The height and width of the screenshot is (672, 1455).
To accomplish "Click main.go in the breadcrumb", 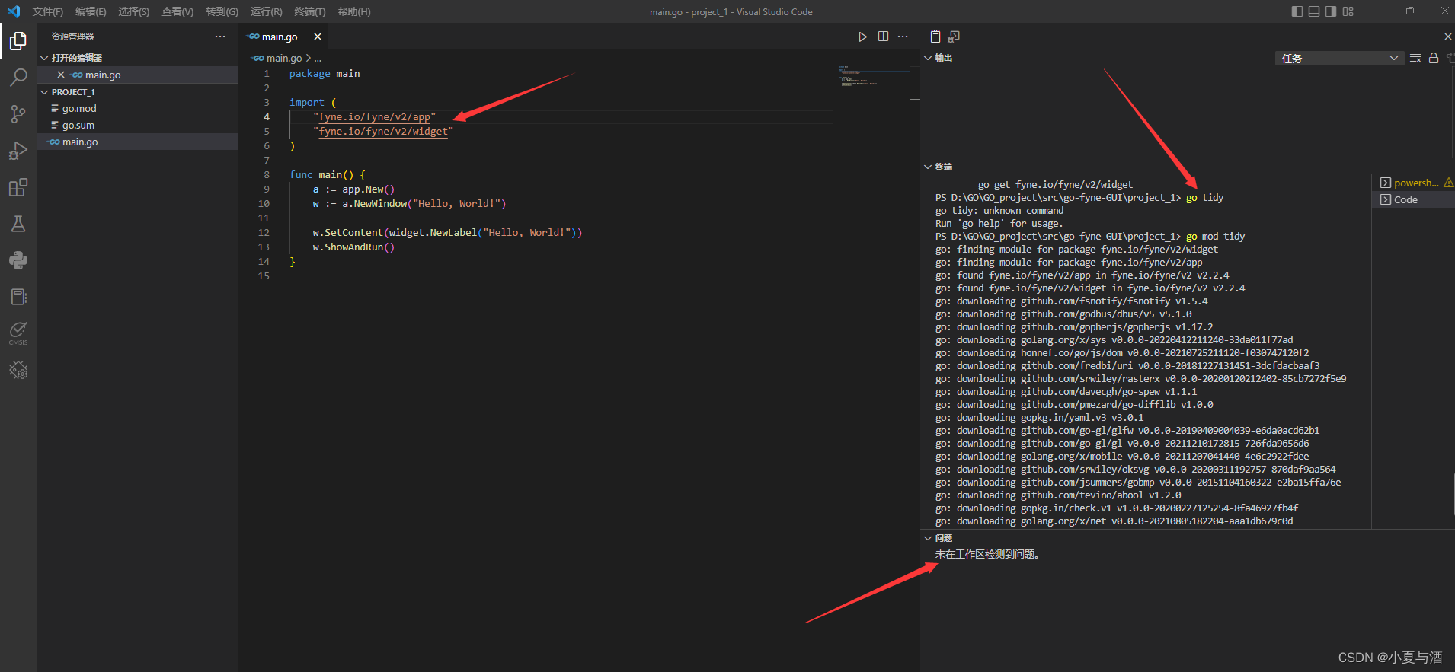I will click(283, 59).
